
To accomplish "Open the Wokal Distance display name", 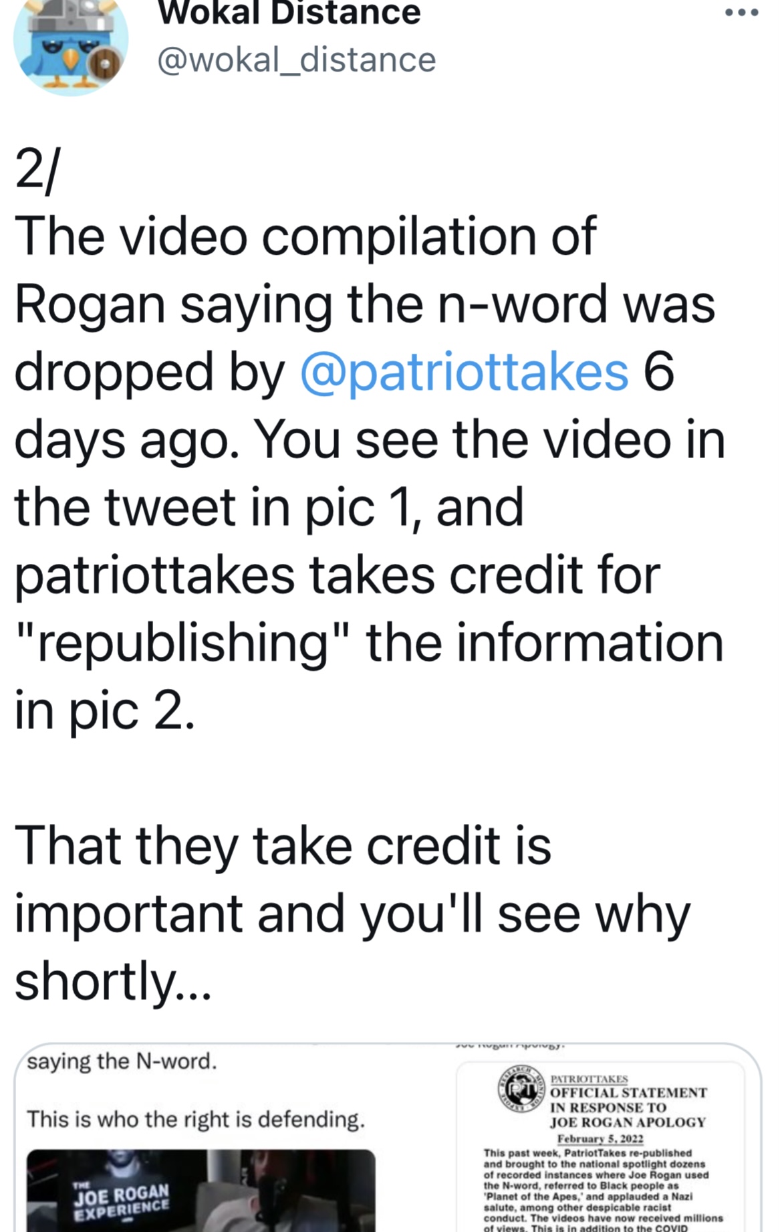I will [289, 12].
